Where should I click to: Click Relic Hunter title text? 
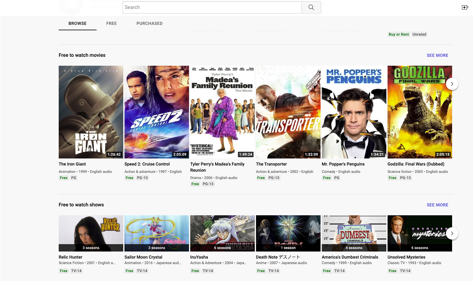70,257
